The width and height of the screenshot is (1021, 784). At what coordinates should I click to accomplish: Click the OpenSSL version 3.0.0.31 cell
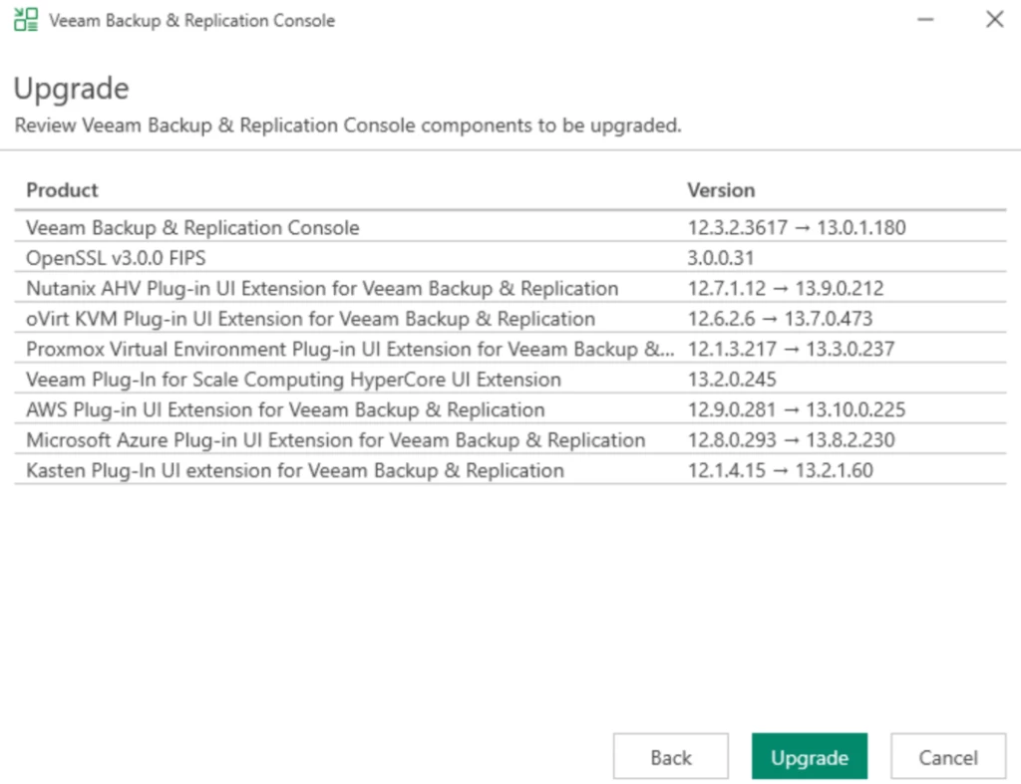point(721,258)
